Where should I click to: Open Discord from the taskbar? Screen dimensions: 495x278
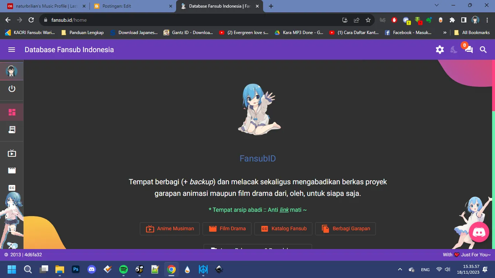tap(92, 269)
